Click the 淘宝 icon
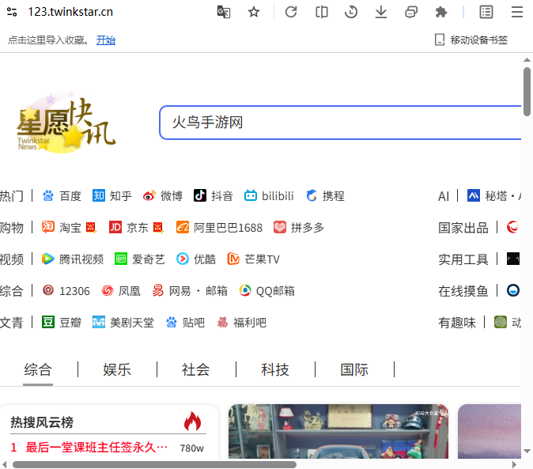 tap(48, 227)
